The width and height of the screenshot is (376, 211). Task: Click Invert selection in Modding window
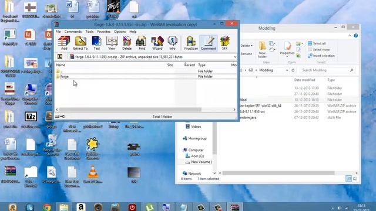321,56
